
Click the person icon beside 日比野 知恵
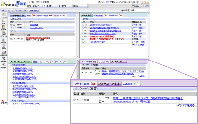tap(133, 42)
